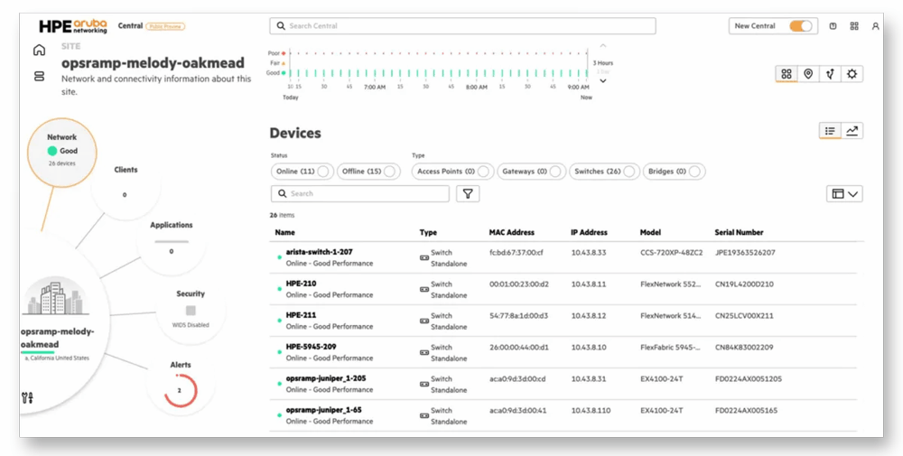Click the time range down chevron
The width and height of the screenshot is (903, 456).
(x=603, y=81)
